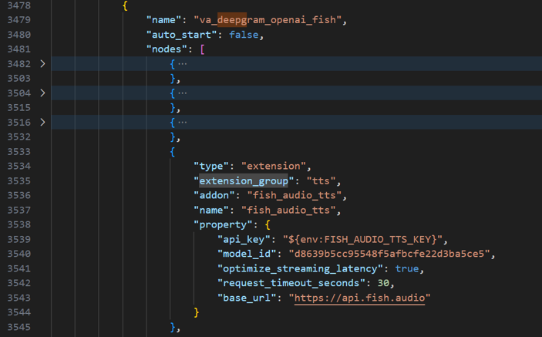The height and width of the screenshot is (337, 542).
Task: Click the "request_timeout_seconds" key
Action: click(291, 283)
